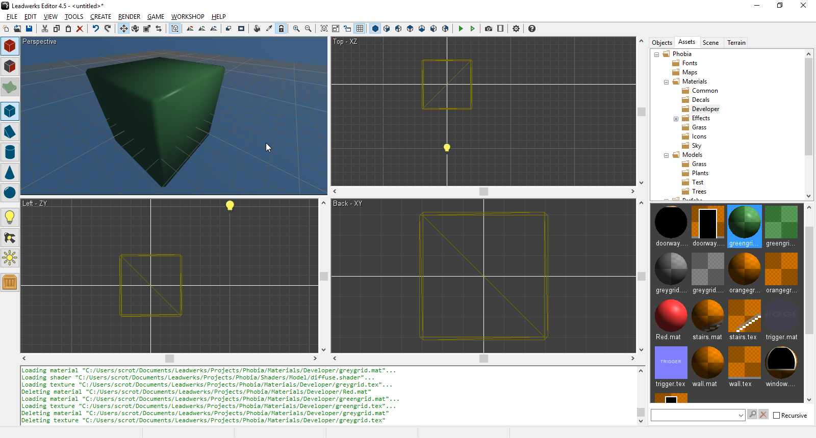This screenshot has height=438, width=816.
Task: Select the point light tool
Action: (x=10, y=217)
